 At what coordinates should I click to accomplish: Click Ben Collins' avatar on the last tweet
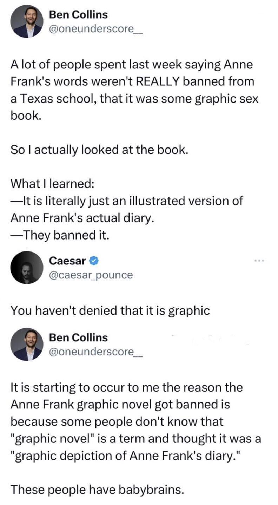(28, 344)
